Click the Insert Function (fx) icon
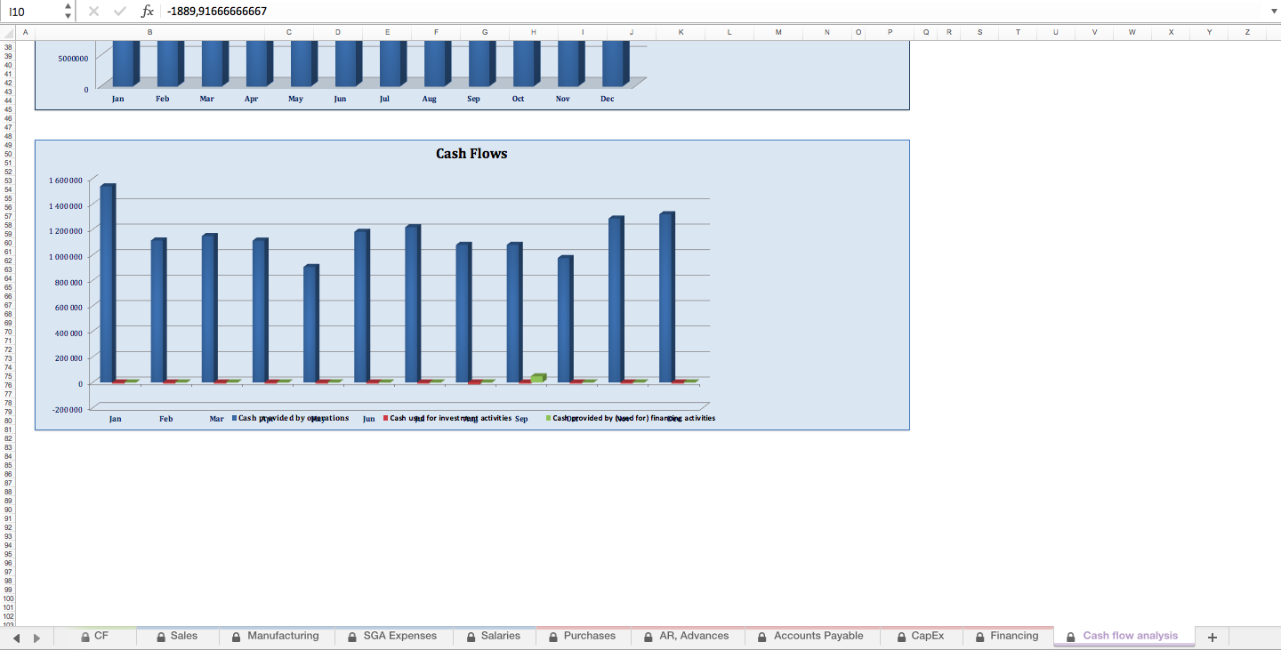This screenshot has height=650, width=1281. (148, 12)
